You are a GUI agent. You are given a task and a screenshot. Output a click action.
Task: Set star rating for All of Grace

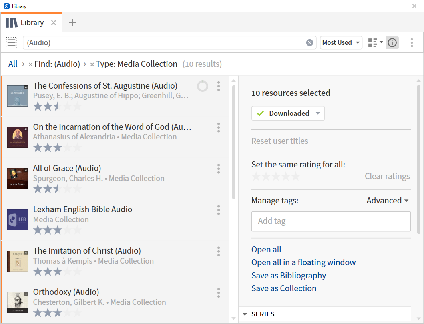pyautogui.click(x=57, y=189)
